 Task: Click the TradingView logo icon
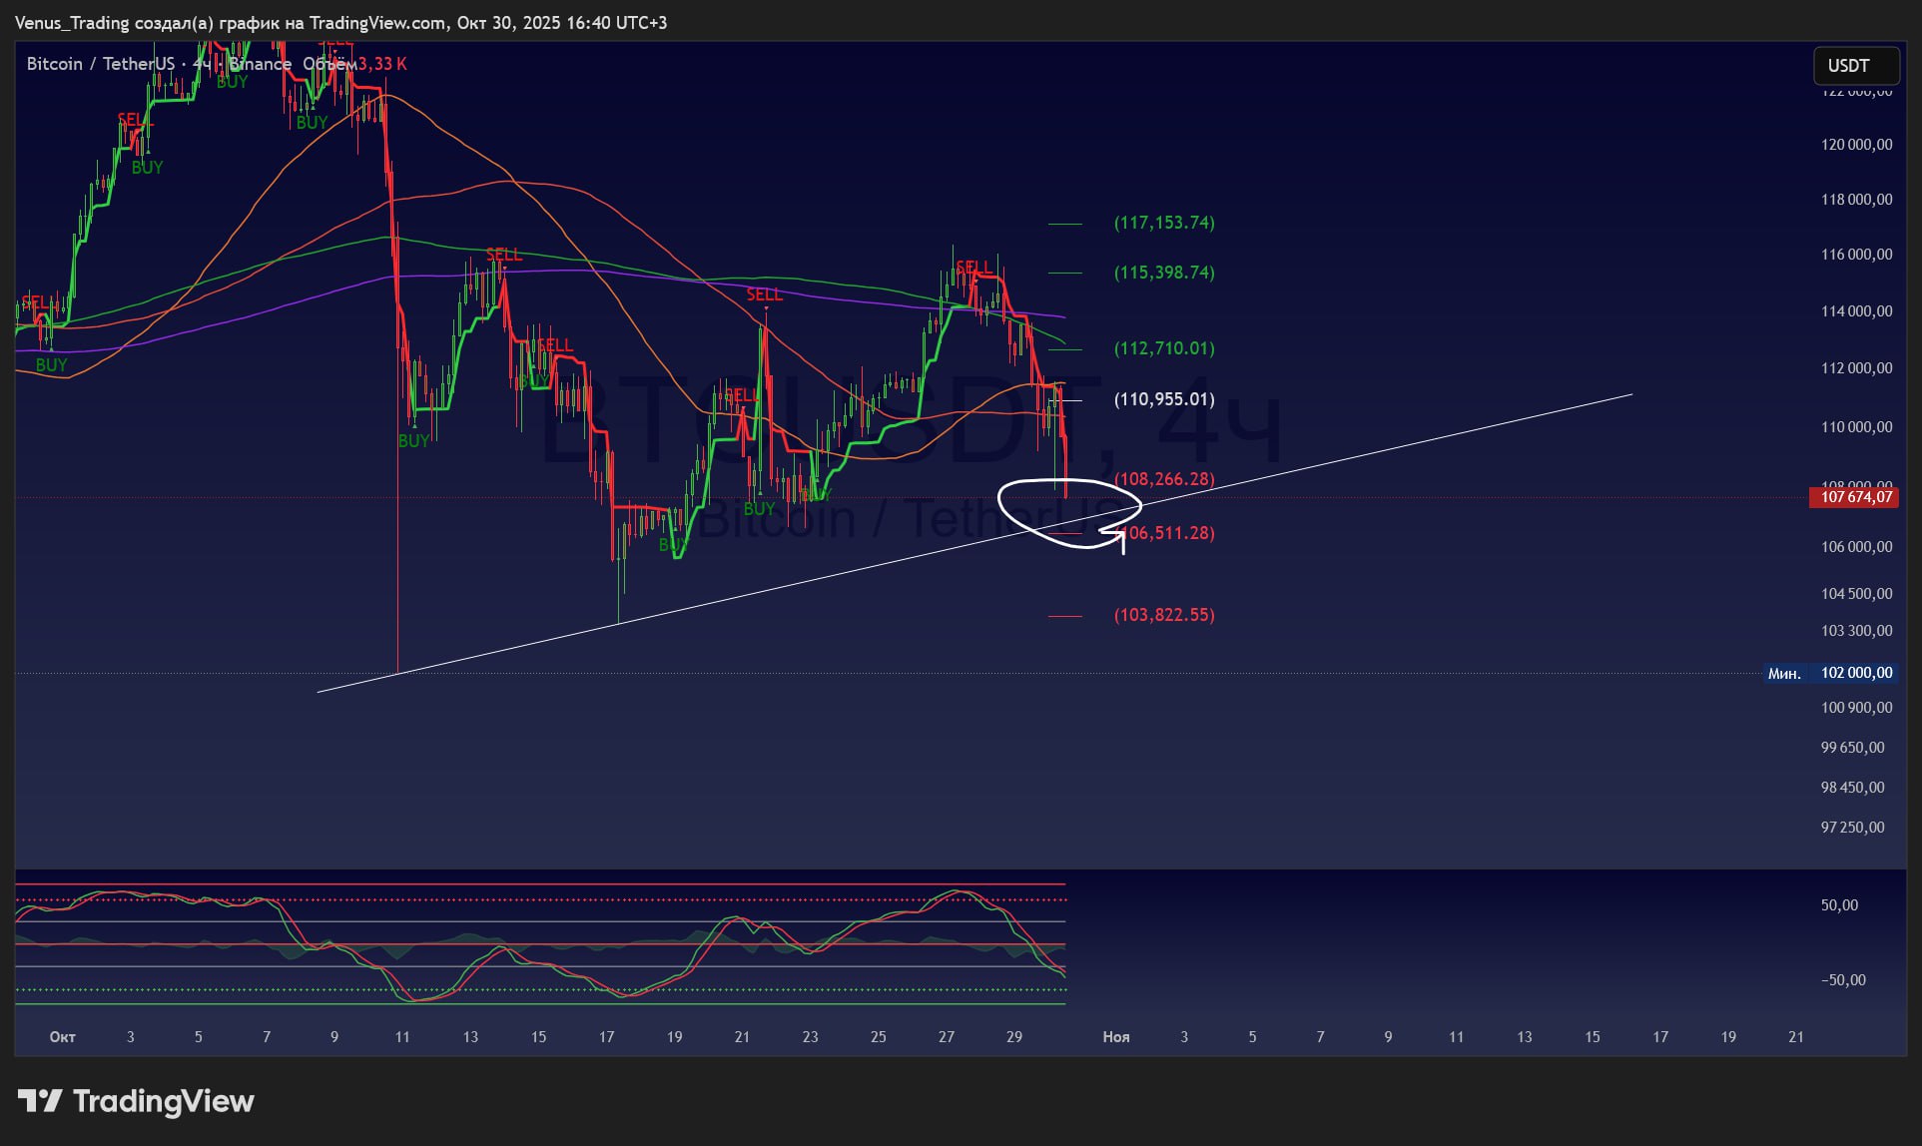pos(40,1101)
